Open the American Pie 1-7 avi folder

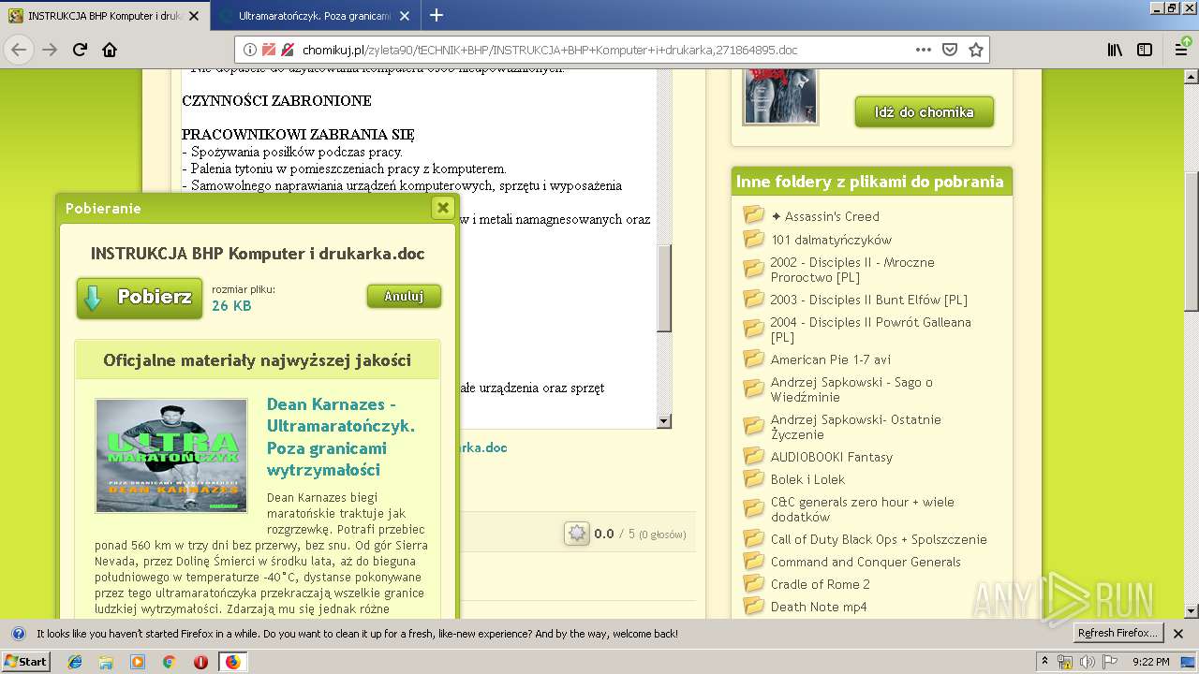tap(831, 359)
